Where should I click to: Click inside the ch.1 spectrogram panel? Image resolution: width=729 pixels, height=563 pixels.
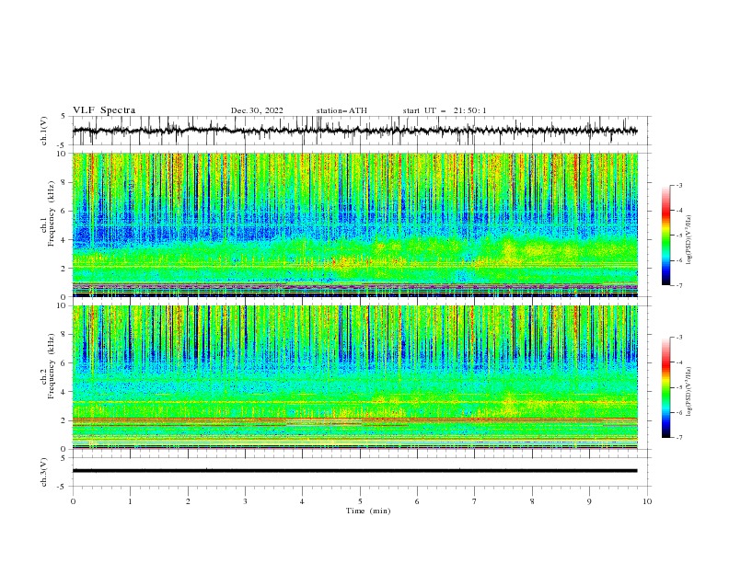pos(354,224)
